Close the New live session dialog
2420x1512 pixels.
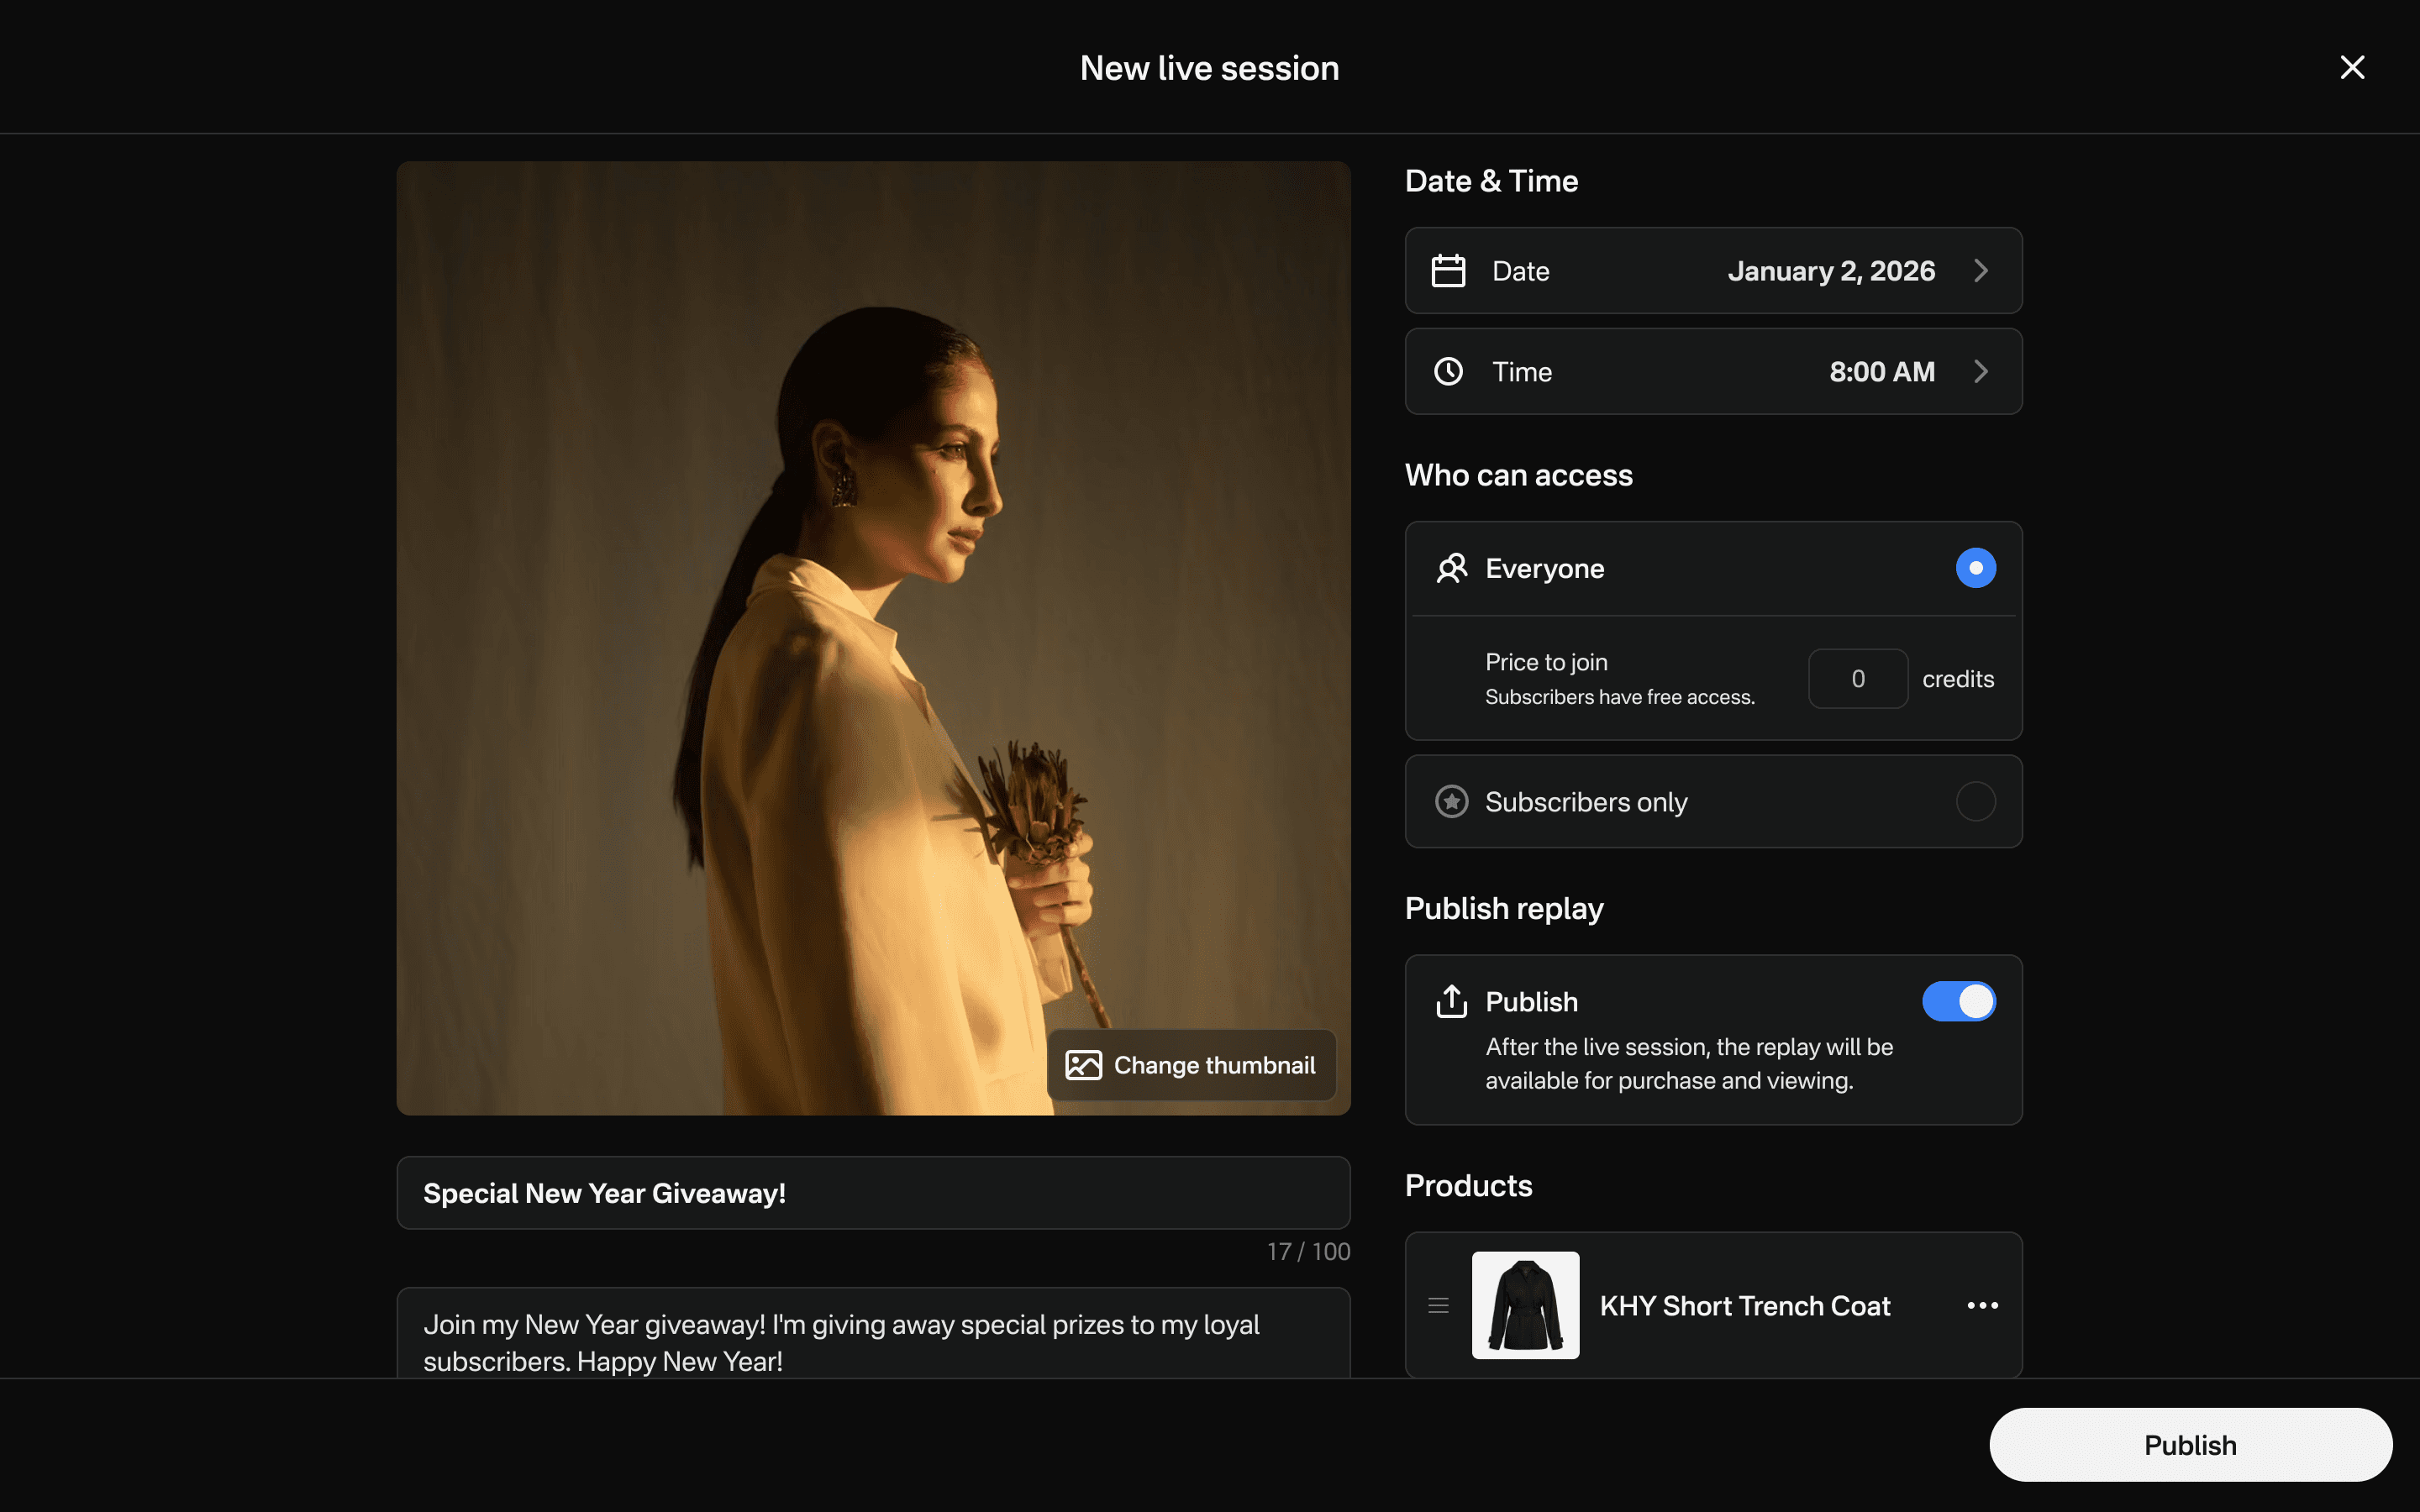pos(2352,67)
